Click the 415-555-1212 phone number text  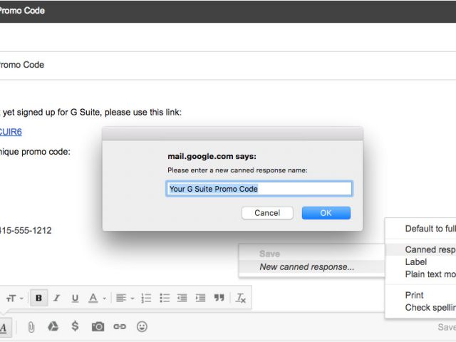pos(26,231)
